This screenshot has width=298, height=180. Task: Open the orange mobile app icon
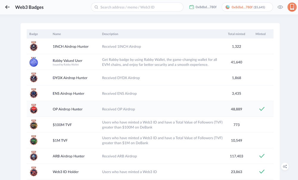coord(292,7)
